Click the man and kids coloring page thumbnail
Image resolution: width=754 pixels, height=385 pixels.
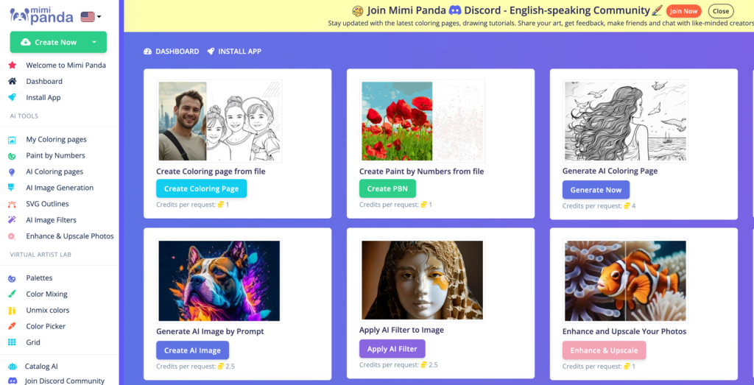click(219, 121)
